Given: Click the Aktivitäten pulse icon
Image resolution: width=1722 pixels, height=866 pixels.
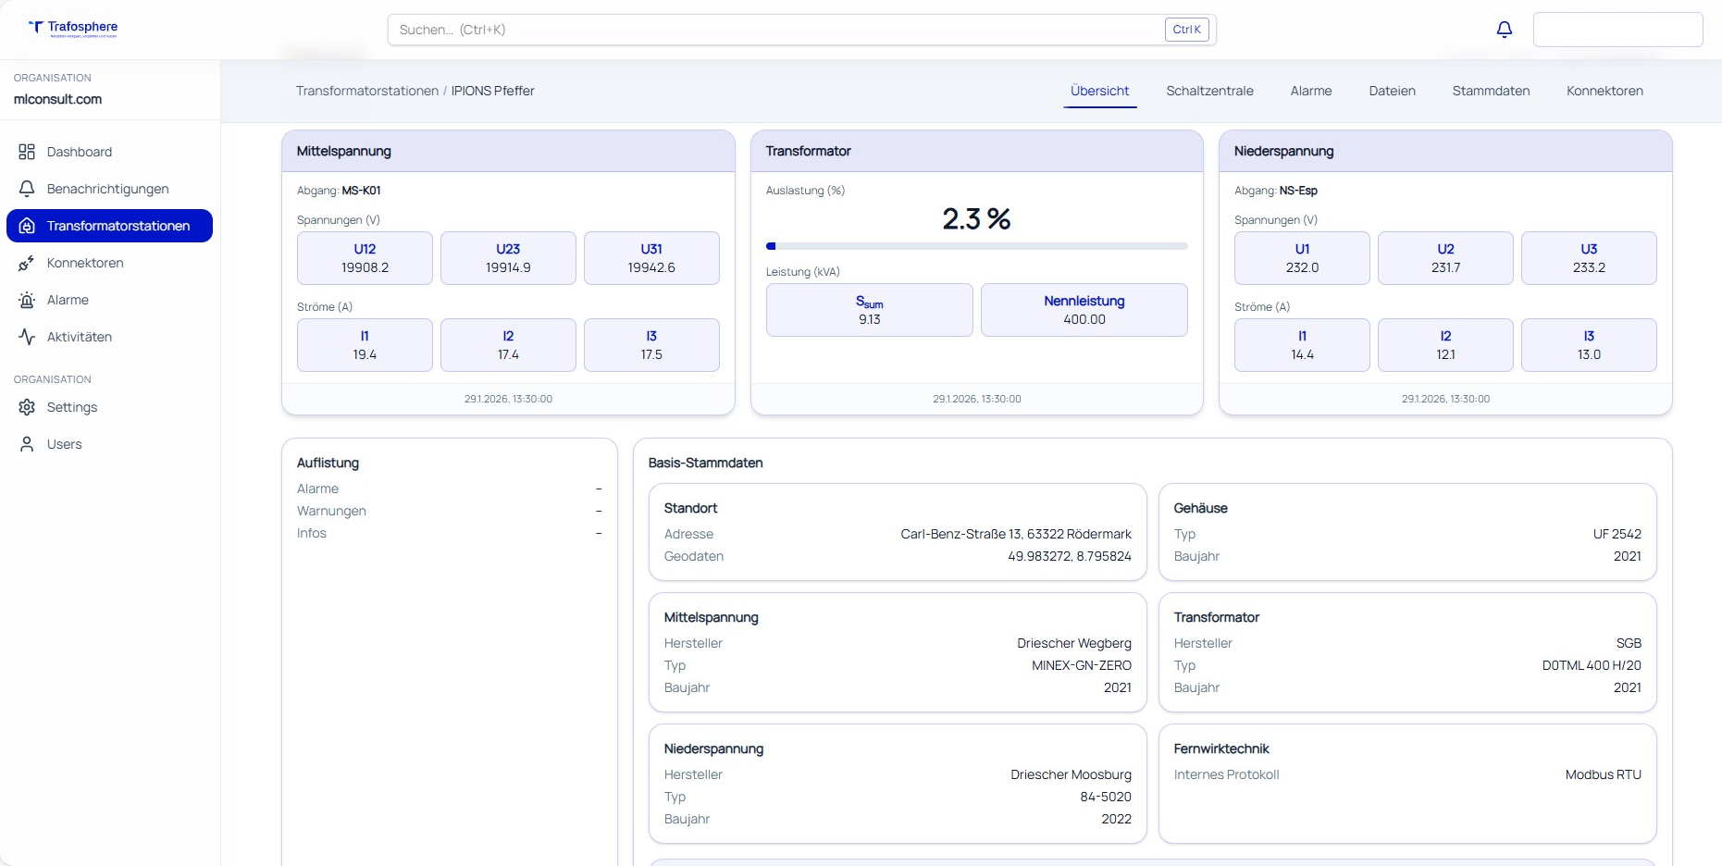Looking at the screenshot, I should 27,337.
